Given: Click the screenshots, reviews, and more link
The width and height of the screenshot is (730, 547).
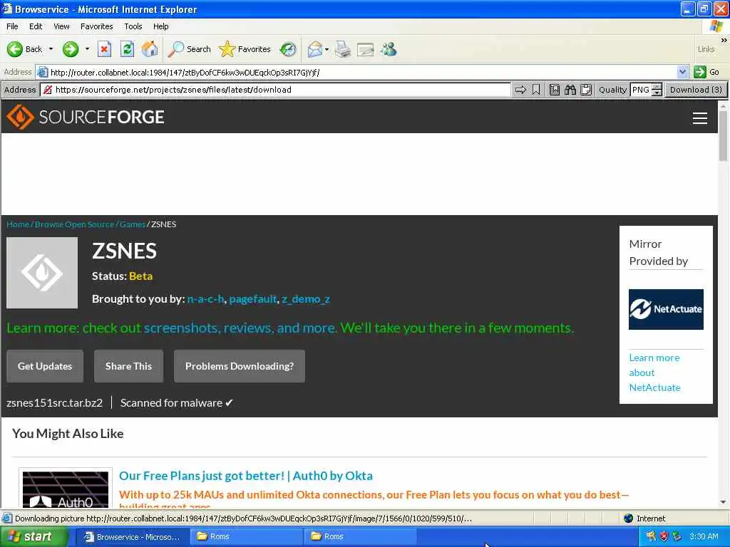Looking at the screenshot, I should point(240,328).
